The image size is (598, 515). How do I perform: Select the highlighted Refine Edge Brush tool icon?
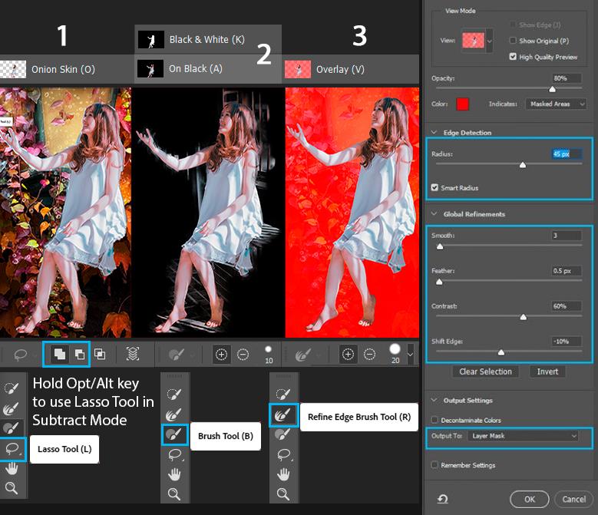point(282,414)
